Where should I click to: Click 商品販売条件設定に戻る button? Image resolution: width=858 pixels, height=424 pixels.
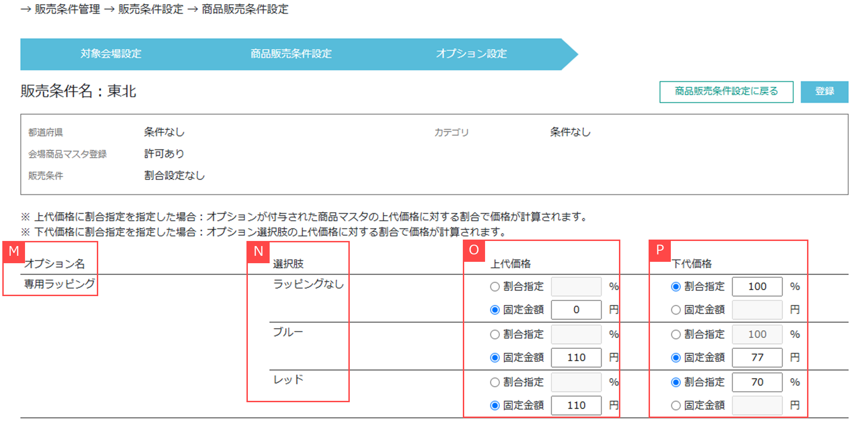pos(726,91)
